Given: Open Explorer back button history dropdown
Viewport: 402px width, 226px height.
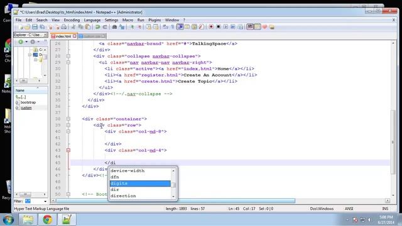Looking at the screenshot, I should [26, 42].
